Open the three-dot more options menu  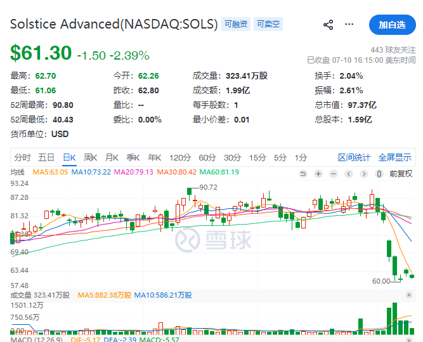pyautogui.click(x=349, y=25)
